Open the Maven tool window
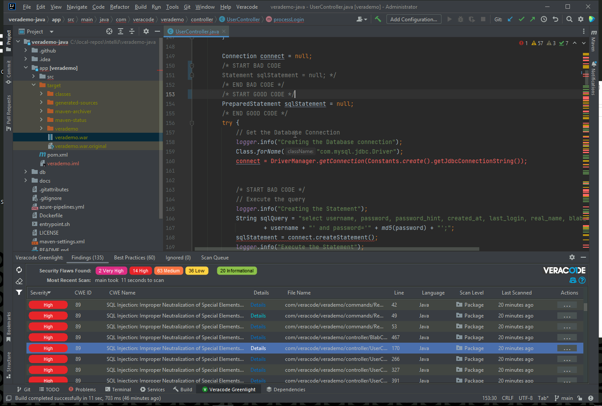The width and height of the screenshot is (602, 406). (x=593, y=41)
